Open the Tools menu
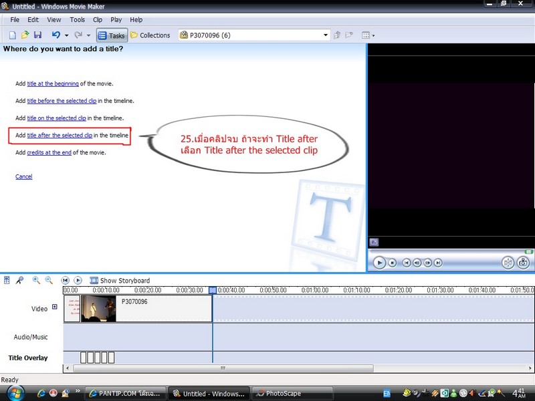535x401 pixels. (78, 20)
